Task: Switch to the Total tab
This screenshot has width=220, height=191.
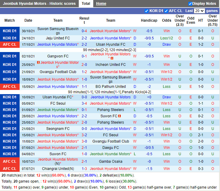Action: click(x=86, y=4)
